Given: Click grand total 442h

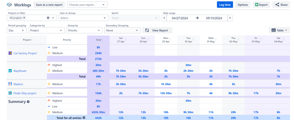Looking at the screenshot, I should [98, 118].
